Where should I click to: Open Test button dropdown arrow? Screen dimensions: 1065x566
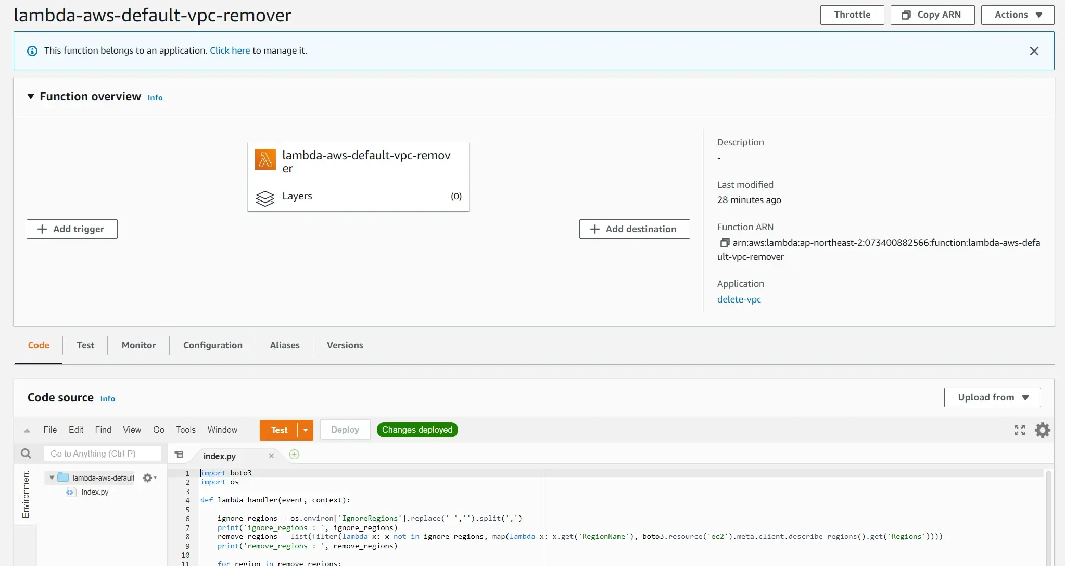pyautogui.click(x=306, y=430)
